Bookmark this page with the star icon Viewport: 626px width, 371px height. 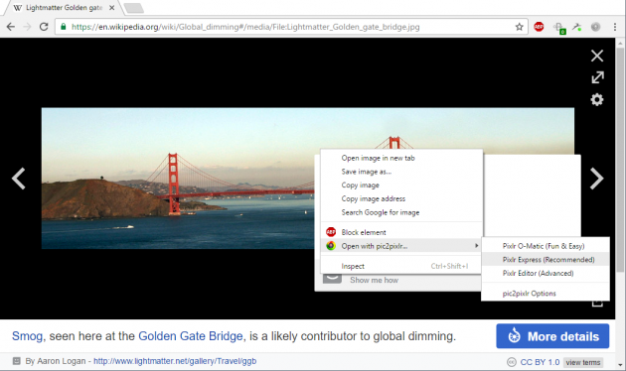[x=519, y=27]
